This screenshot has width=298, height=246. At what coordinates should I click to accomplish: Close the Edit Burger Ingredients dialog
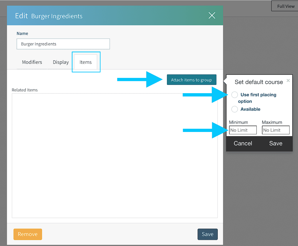click(212, 16)
